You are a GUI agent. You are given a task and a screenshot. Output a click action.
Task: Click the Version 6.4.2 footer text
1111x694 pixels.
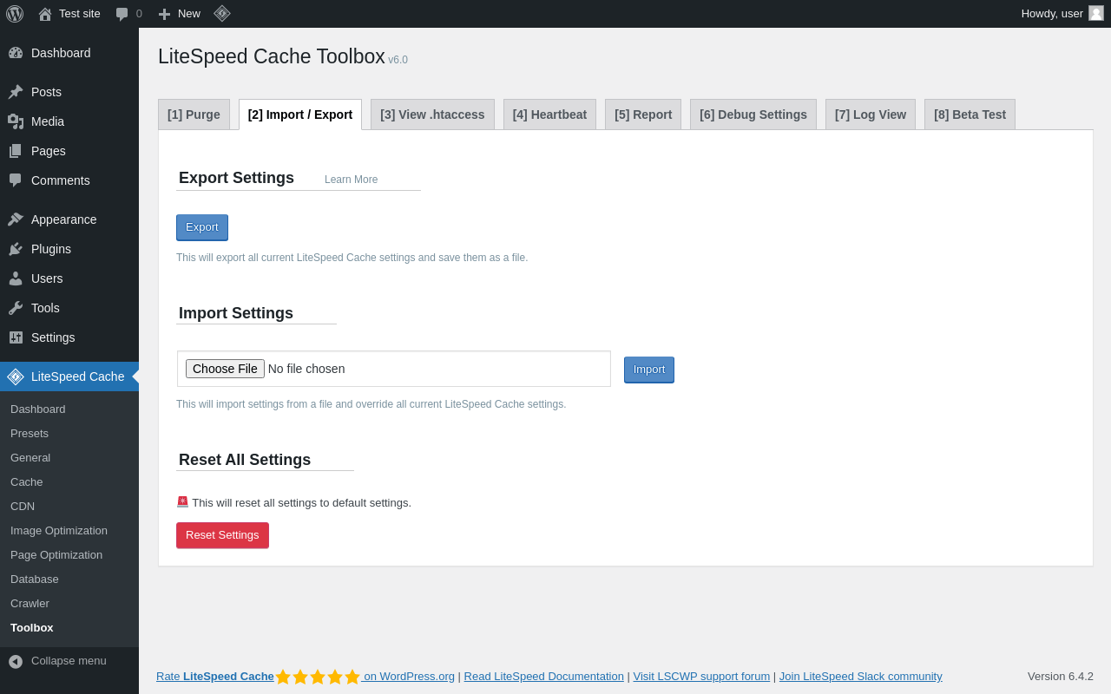pyautogui.click(x=1061, y=677)
